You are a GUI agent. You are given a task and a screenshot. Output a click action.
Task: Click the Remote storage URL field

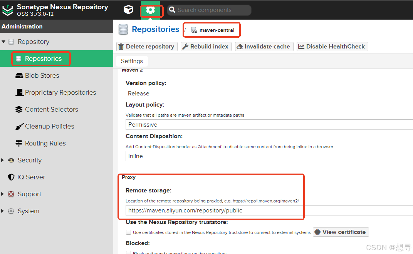point(269,211)
